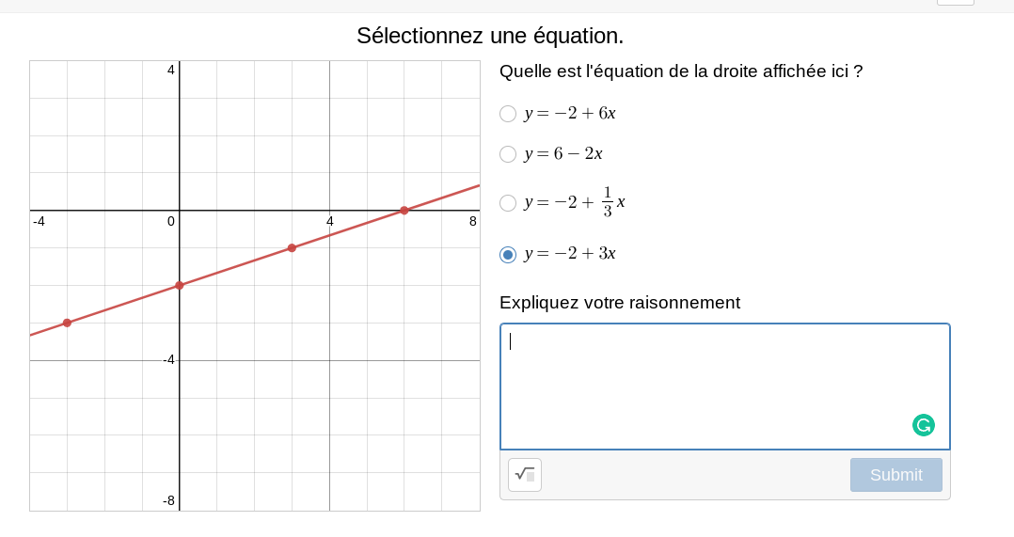
Task: Choose the y = 6 − 2x radio button
Action: tap(508, 154)
